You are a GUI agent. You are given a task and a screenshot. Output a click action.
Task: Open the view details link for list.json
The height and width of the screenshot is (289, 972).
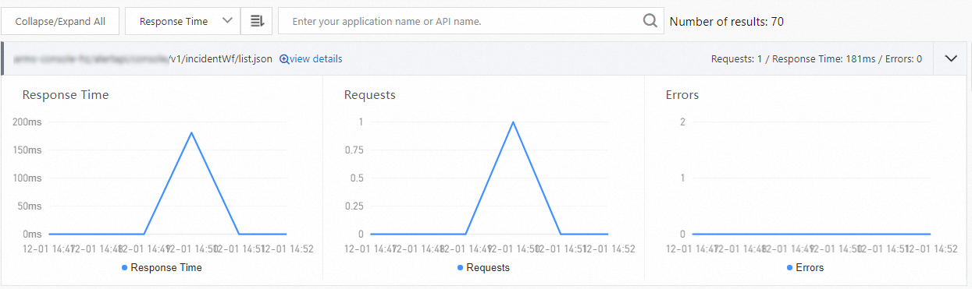tap(315, 59)
